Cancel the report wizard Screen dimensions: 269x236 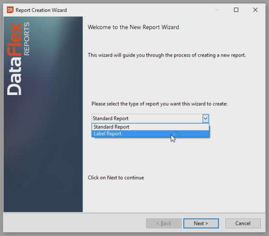click(243, 223)
